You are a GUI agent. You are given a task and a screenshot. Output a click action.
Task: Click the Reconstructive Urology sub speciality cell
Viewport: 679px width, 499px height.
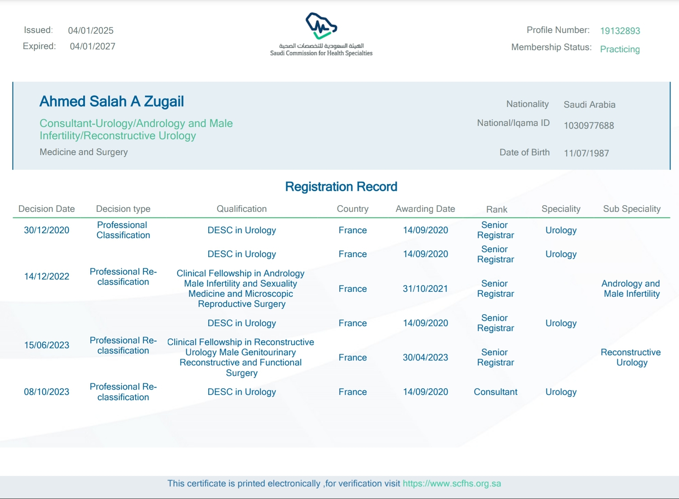click(x=631, y=357)
